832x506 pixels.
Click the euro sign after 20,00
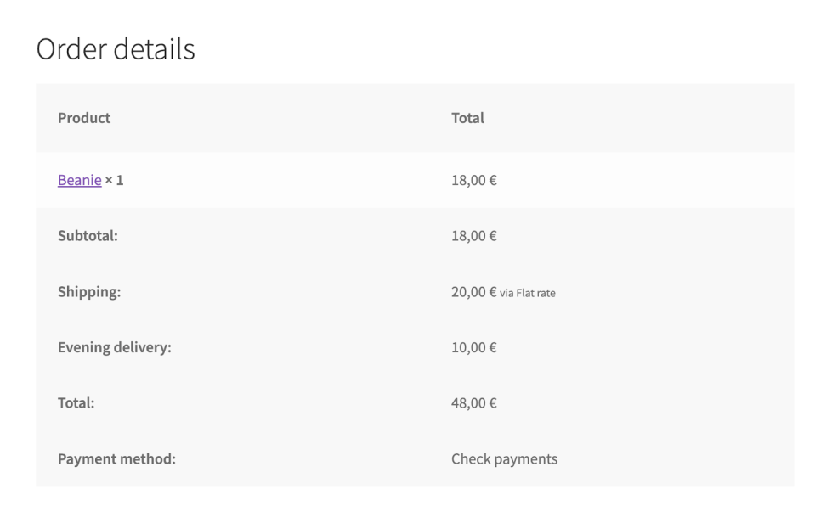click(x=492, y=292)
